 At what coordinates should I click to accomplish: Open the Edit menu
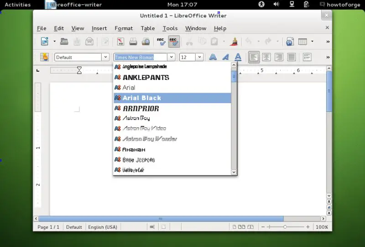coord(59,28)
